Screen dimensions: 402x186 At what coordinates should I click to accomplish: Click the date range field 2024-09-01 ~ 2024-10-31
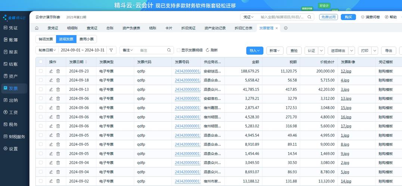tap(83, 50)
